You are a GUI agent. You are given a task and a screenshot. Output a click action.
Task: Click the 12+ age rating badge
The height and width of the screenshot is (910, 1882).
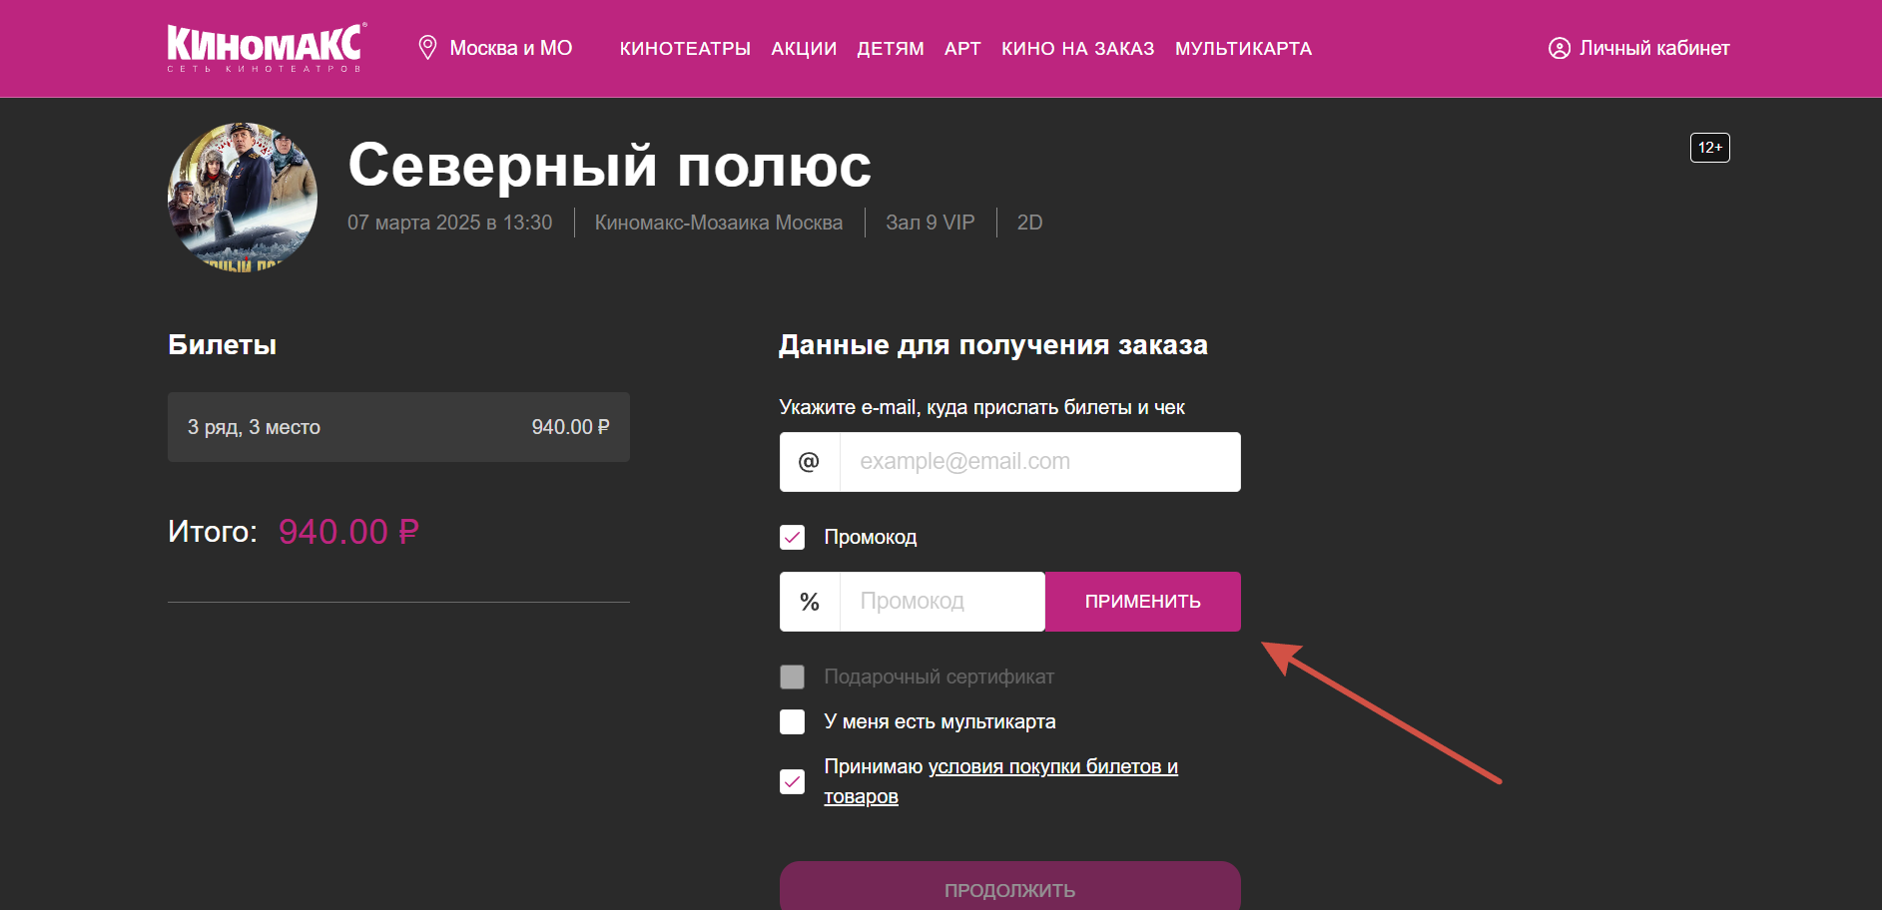coord(1709,148)
